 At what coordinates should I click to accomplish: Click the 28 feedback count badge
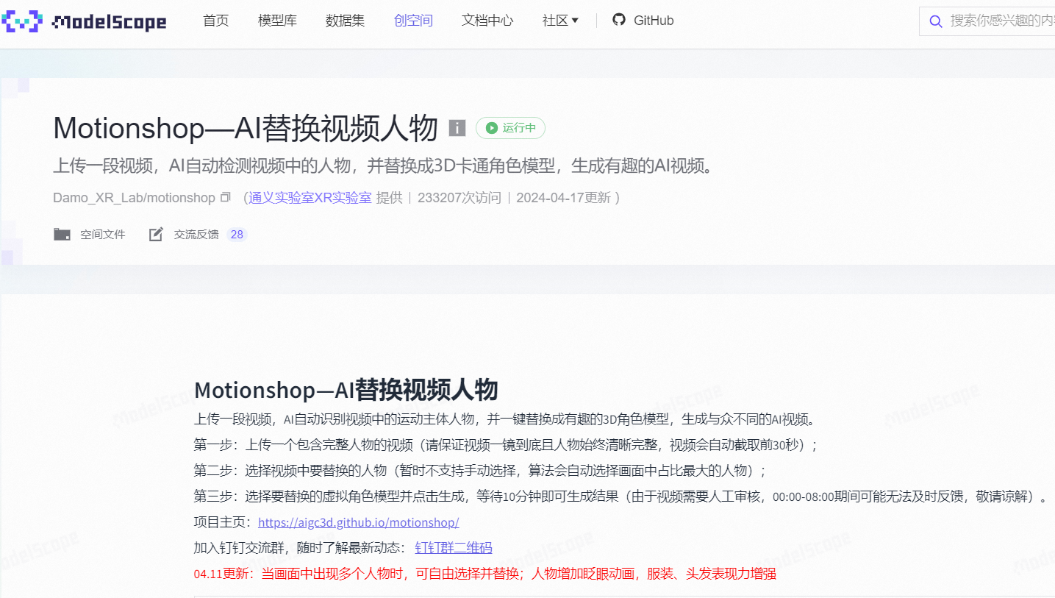(x=237, y=235)
